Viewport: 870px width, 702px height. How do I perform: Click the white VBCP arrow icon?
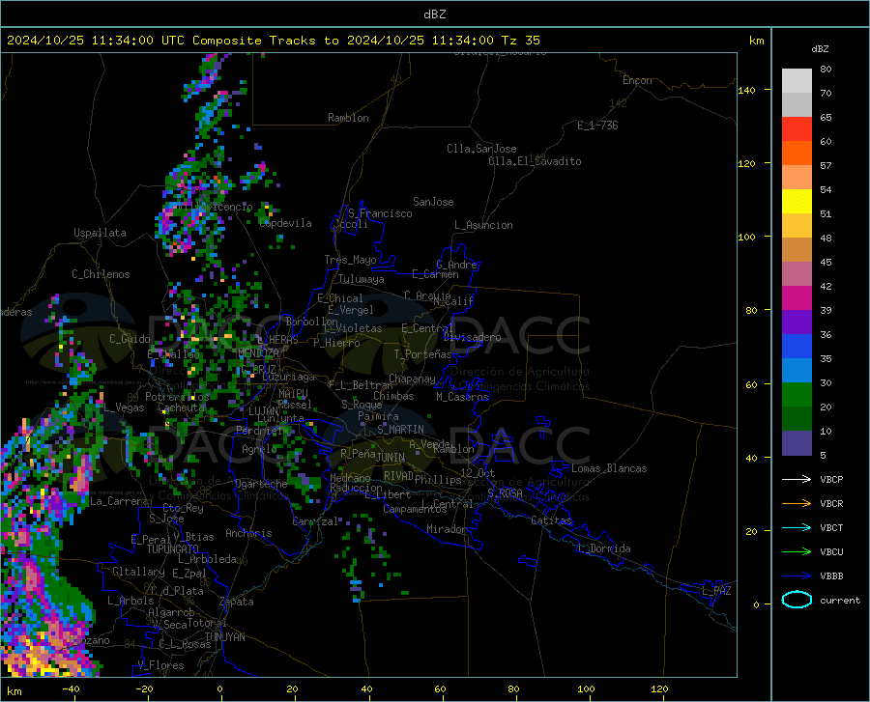[x=797, y=479]
